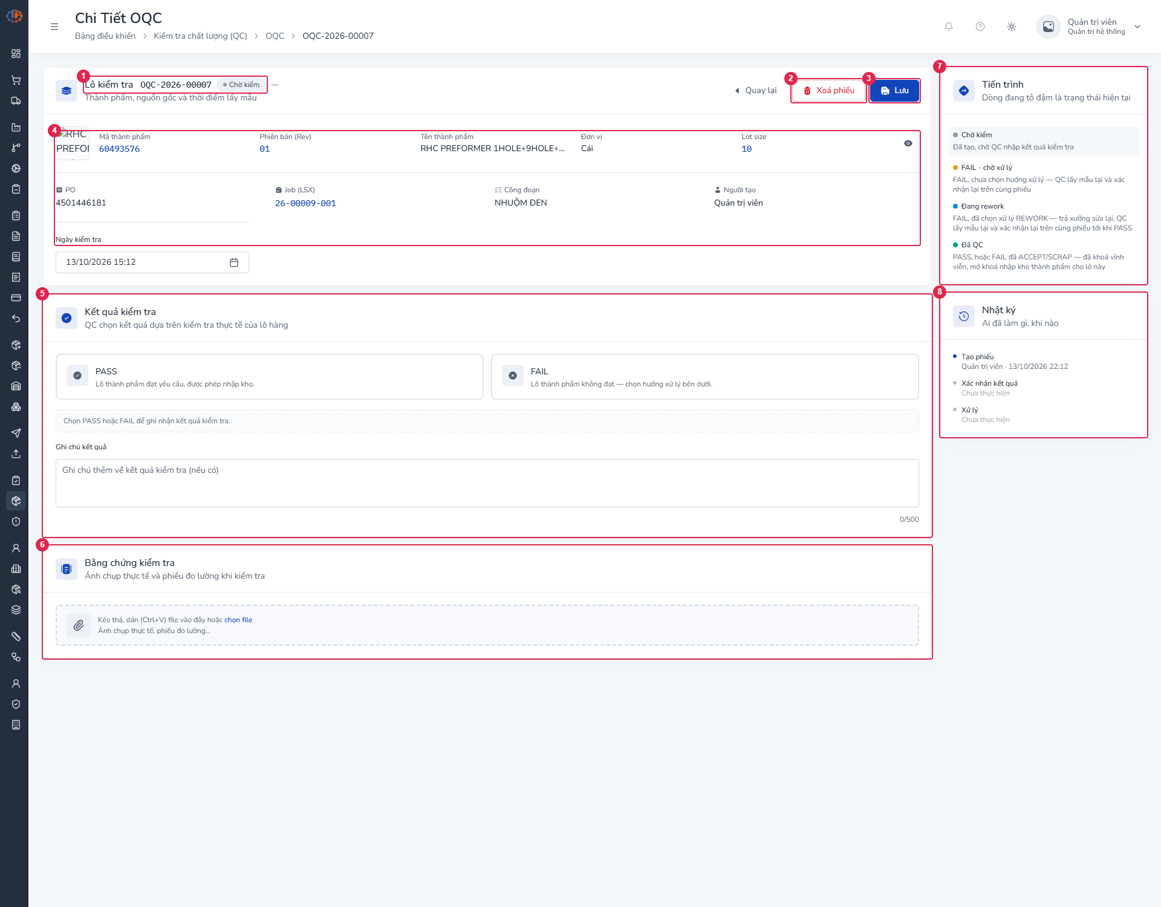This screenshot has width=1161, height=907.
Task: Open the ruler measurement sidebar icon
Action: pos(16,636)
